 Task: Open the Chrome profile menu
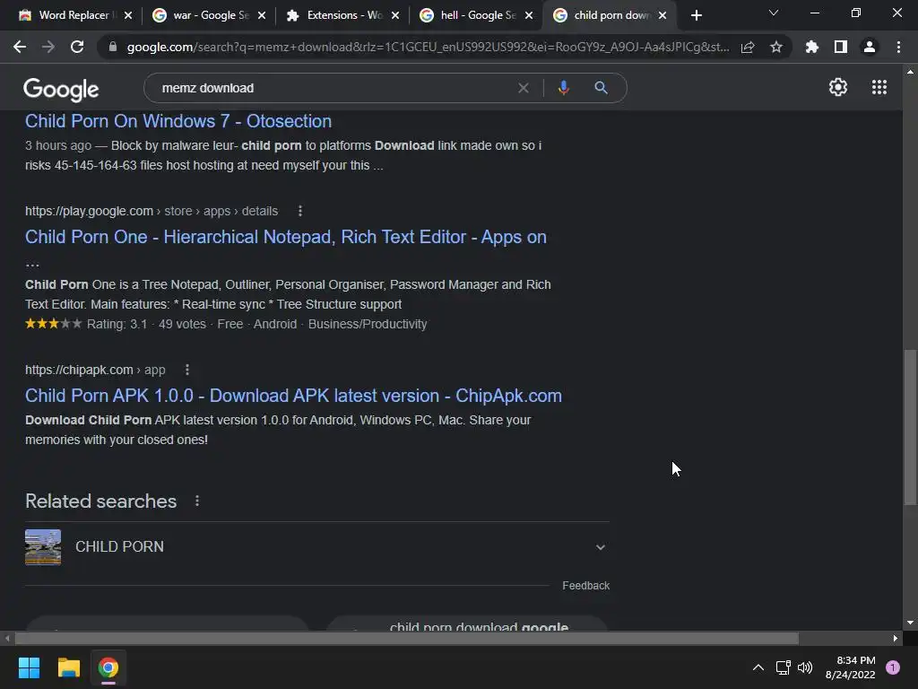870,47
